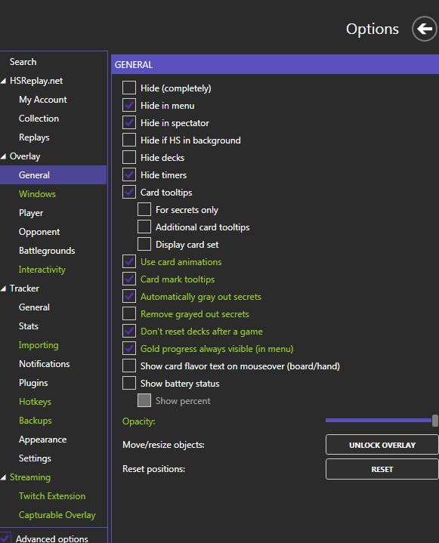The width and height of the screenshot is (439, 543).
Task: Open Stats settings
Action: pyautogui.click(x=29, y=326)
